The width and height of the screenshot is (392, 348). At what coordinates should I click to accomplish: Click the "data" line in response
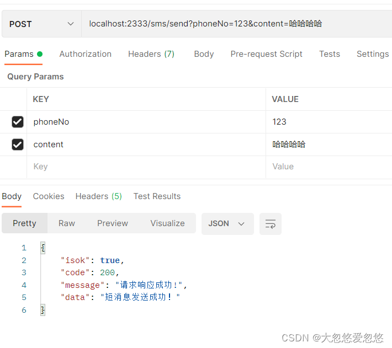pos(120,297)
